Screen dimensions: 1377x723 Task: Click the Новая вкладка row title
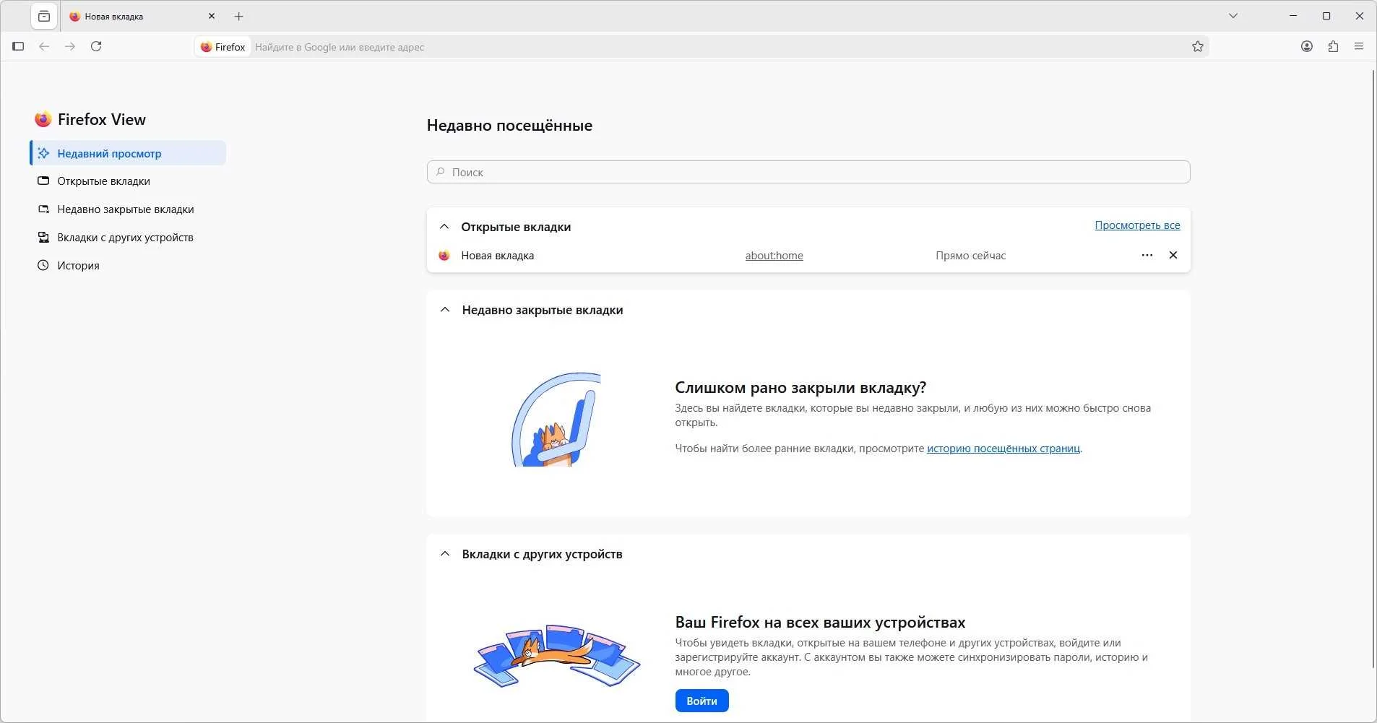tap(498, 256)
